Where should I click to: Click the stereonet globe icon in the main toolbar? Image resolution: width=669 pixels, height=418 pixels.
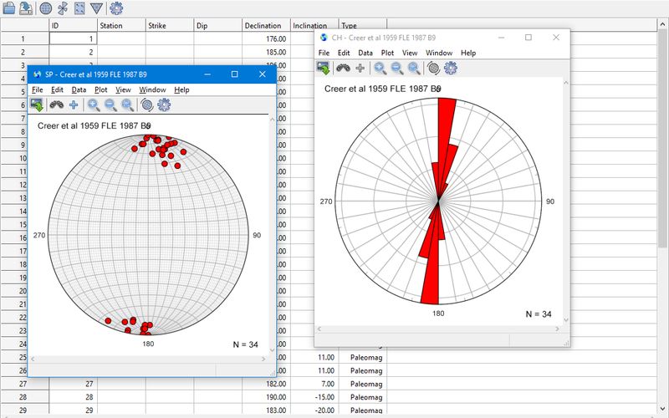tap(45, 8)
